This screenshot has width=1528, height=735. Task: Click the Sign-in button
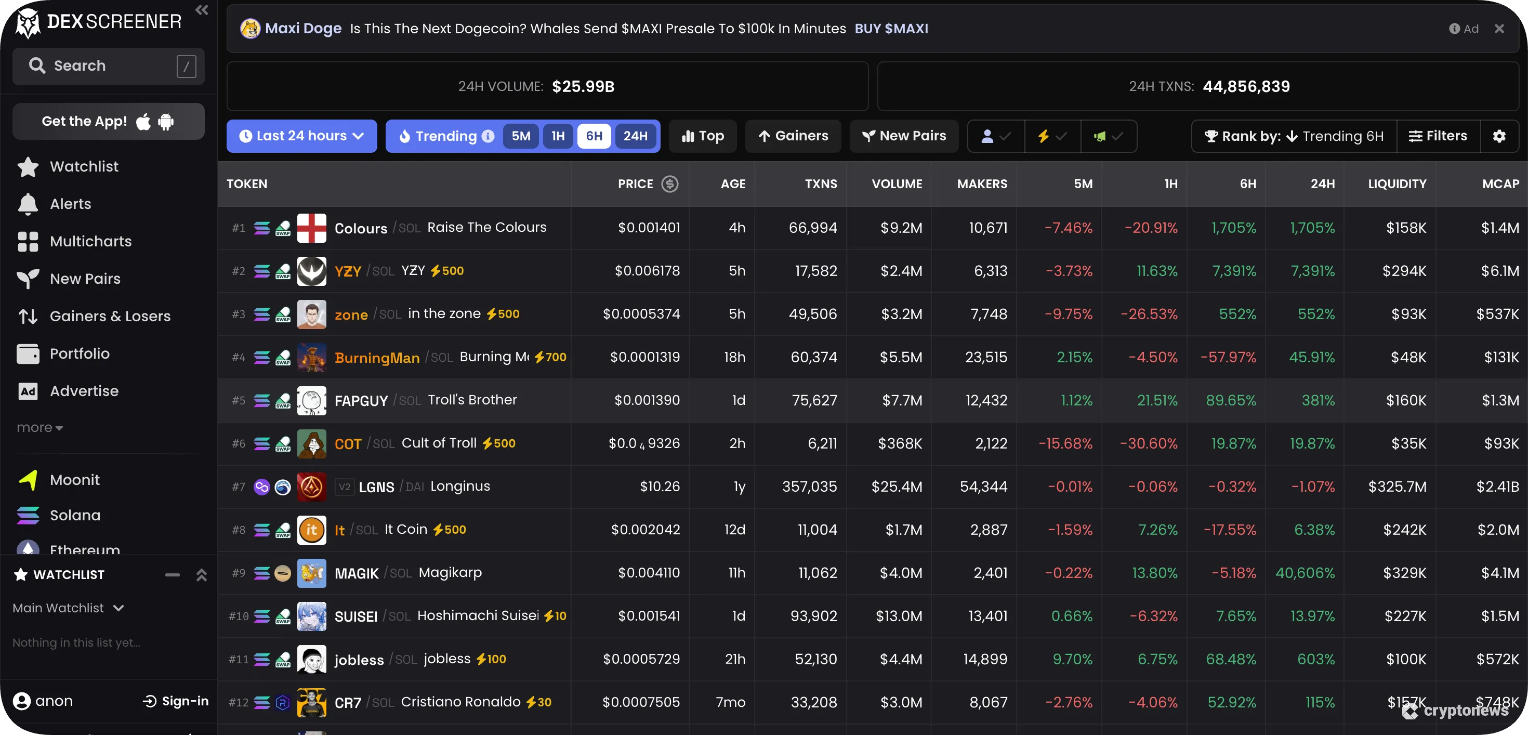coord(176,701)
